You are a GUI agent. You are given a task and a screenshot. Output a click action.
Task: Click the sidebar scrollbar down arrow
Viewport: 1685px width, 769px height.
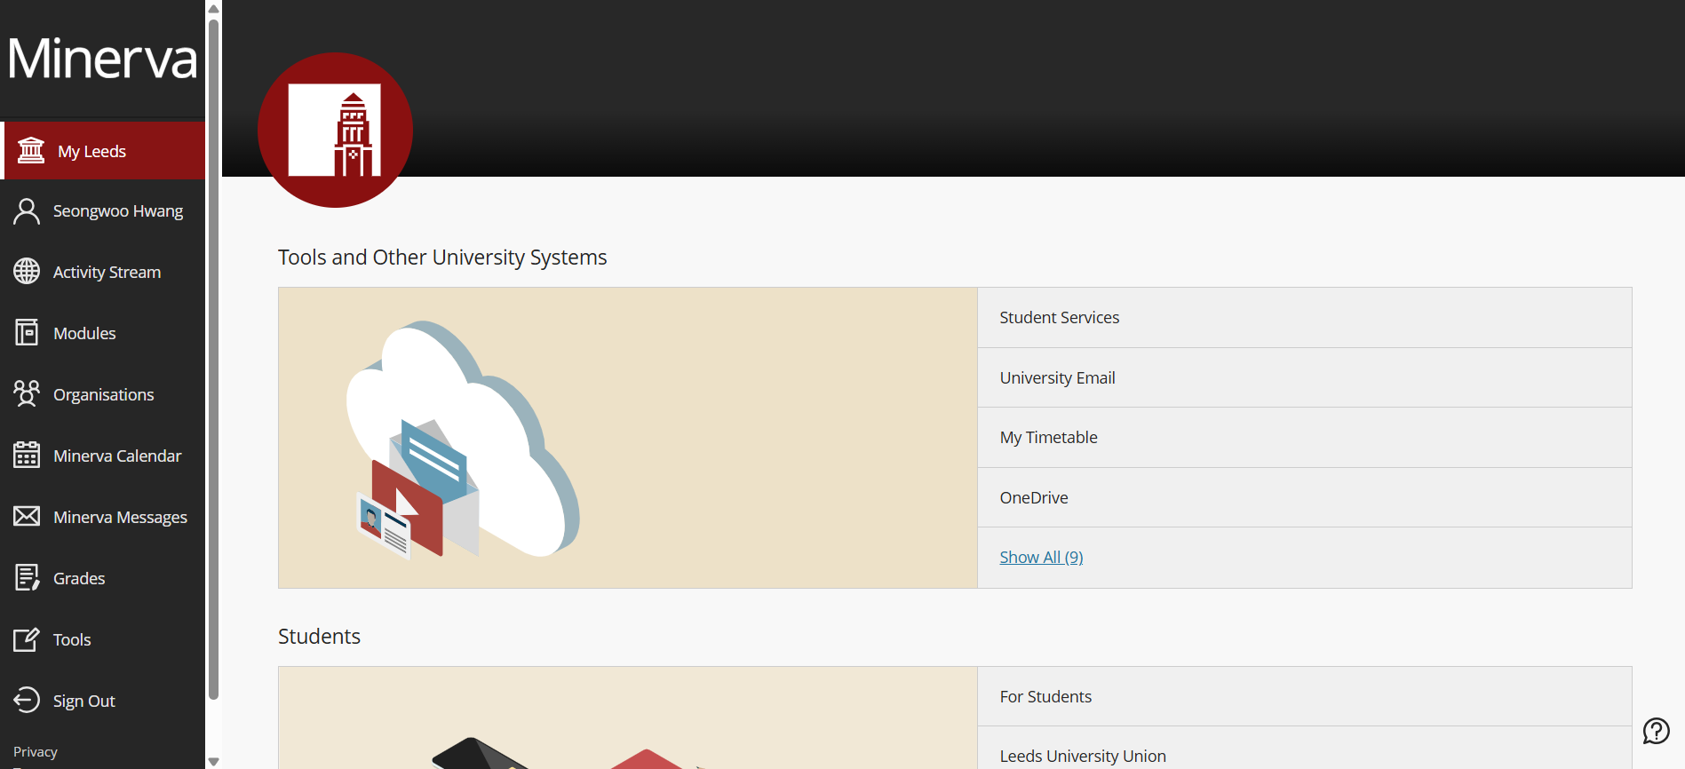click(213, 761)
